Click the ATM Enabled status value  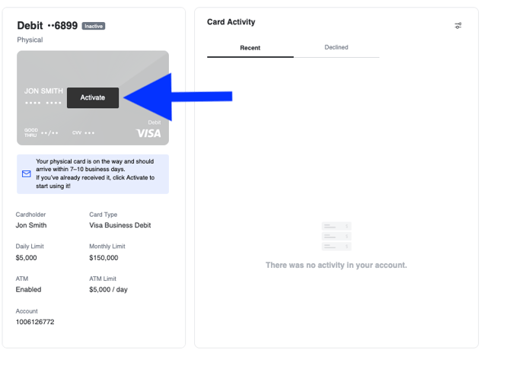click(x=29, y=290)
